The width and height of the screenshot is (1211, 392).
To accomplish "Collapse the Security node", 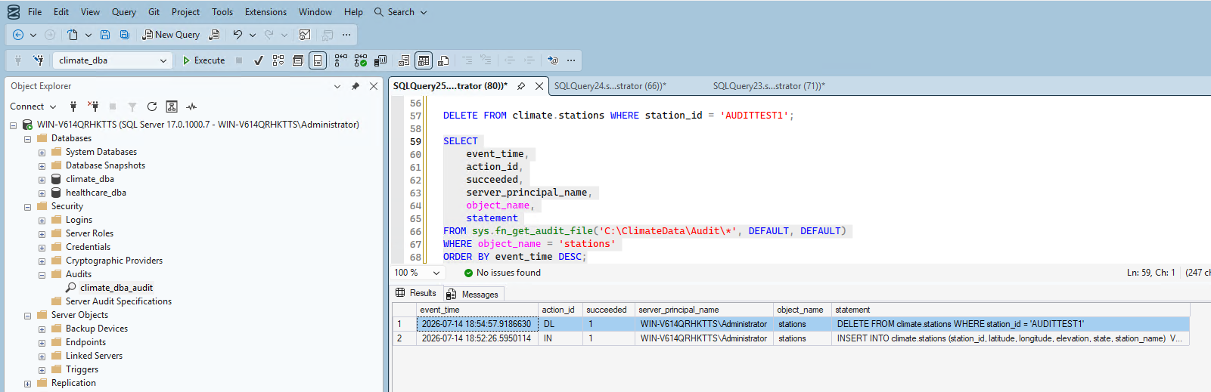I will tap(28, 207).
